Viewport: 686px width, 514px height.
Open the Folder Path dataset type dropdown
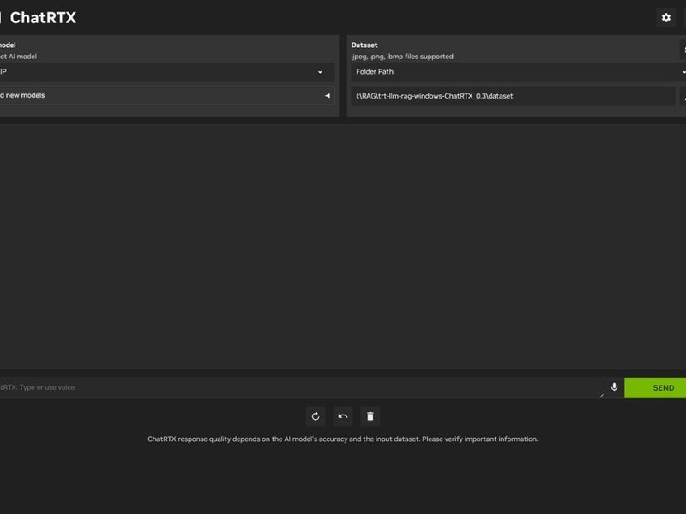pos(519,72)
